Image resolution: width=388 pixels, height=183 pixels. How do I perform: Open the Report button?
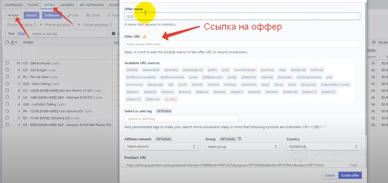point(31,15)
